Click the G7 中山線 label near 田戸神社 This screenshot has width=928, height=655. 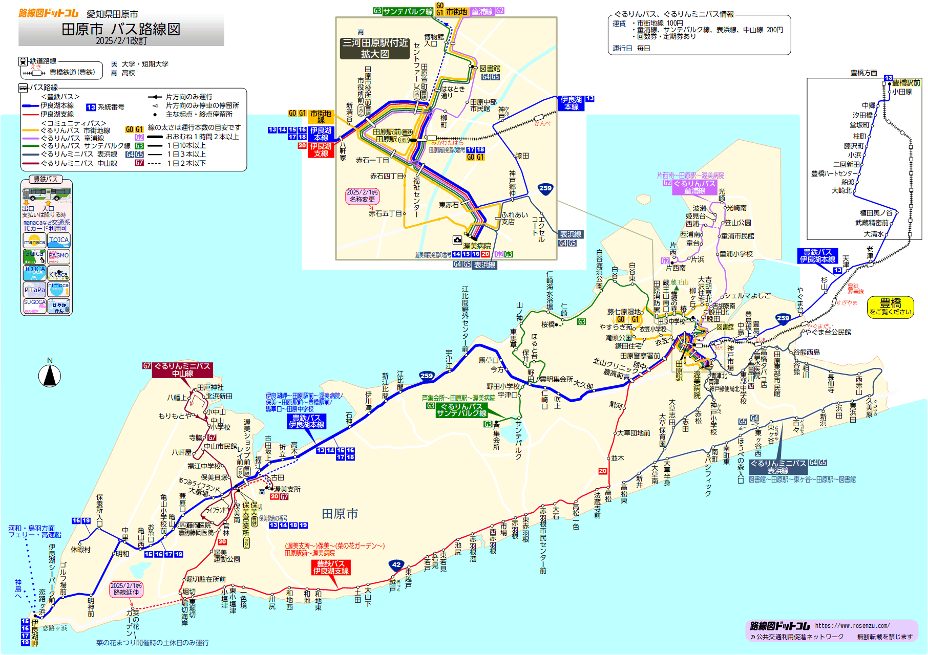(182, 370)
